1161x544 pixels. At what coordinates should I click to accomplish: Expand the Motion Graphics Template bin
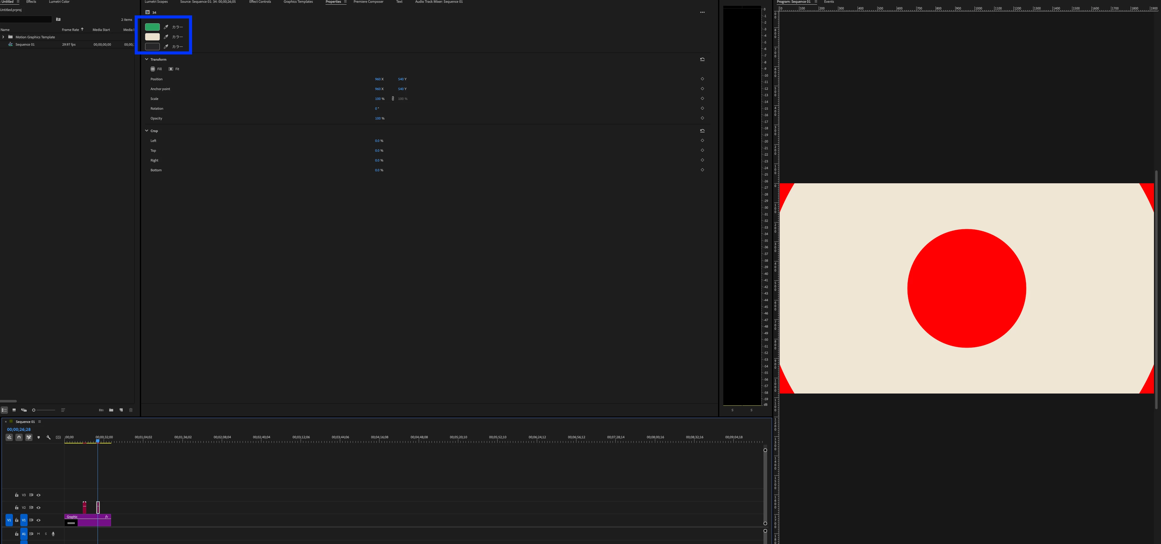(3, 37)
